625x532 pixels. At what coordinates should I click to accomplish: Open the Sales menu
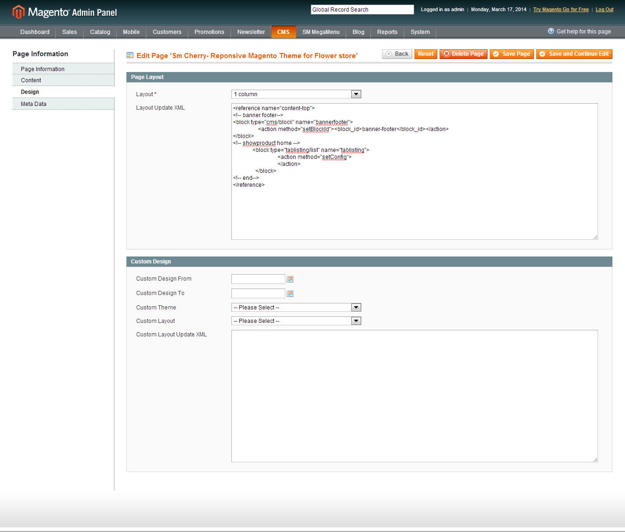[x=70, y=32]
